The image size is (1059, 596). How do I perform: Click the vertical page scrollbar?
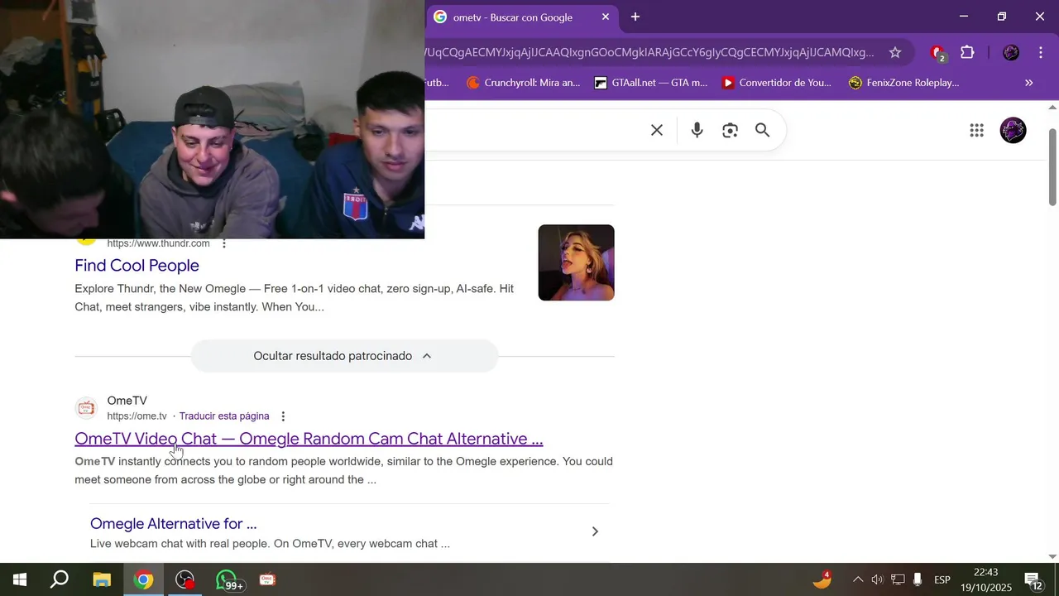click(x=1052, y=166)
